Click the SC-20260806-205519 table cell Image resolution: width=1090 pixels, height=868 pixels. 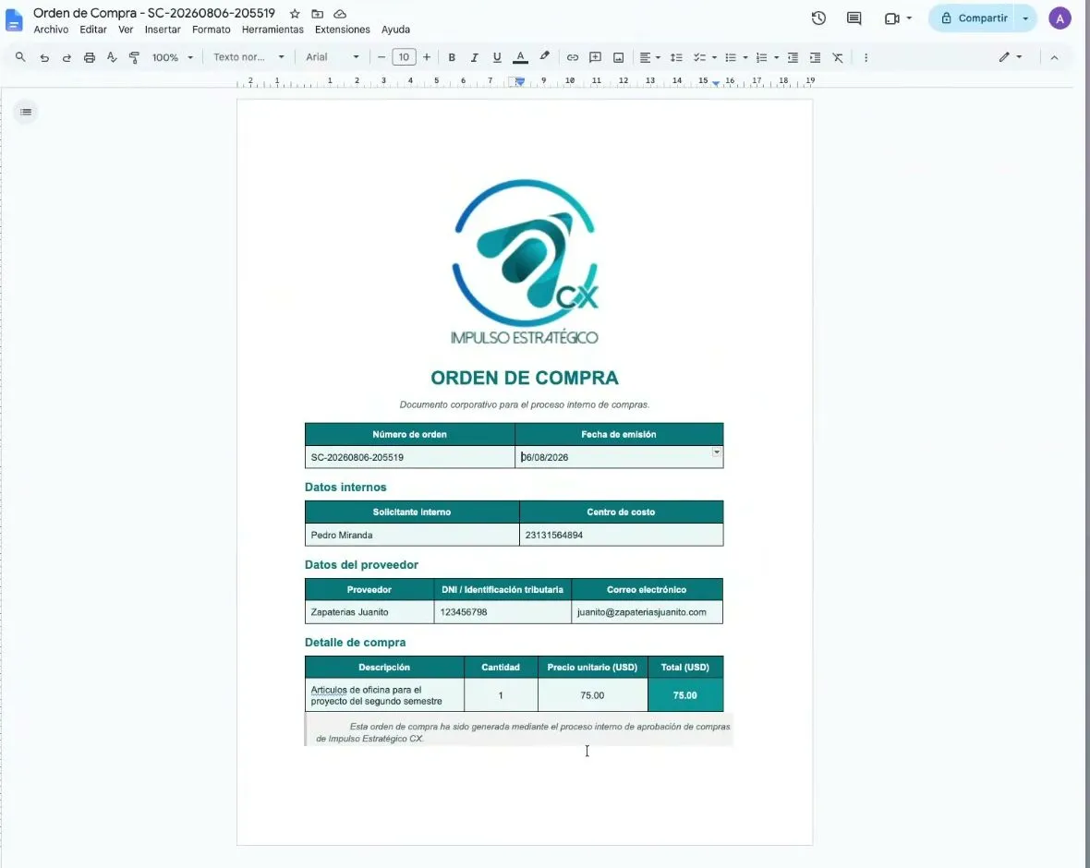click(409, 457)
